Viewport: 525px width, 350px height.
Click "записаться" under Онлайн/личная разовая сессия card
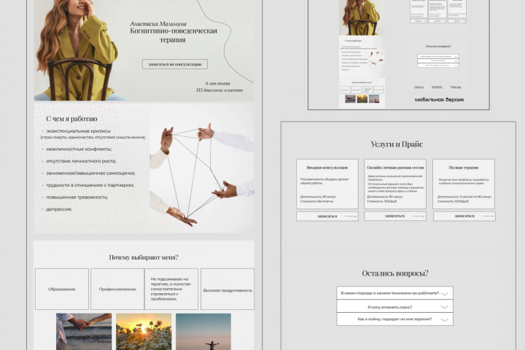pyautogui.click(x=395, y=216)
